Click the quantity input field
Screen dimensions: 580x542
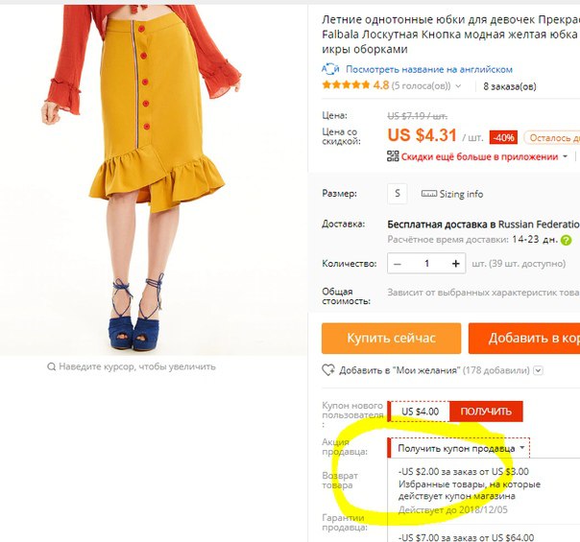coord(426,264)
